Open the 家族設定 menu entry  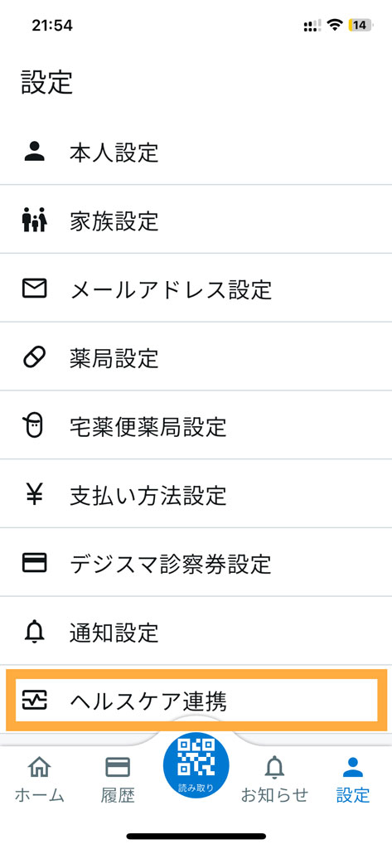point(196,219)
